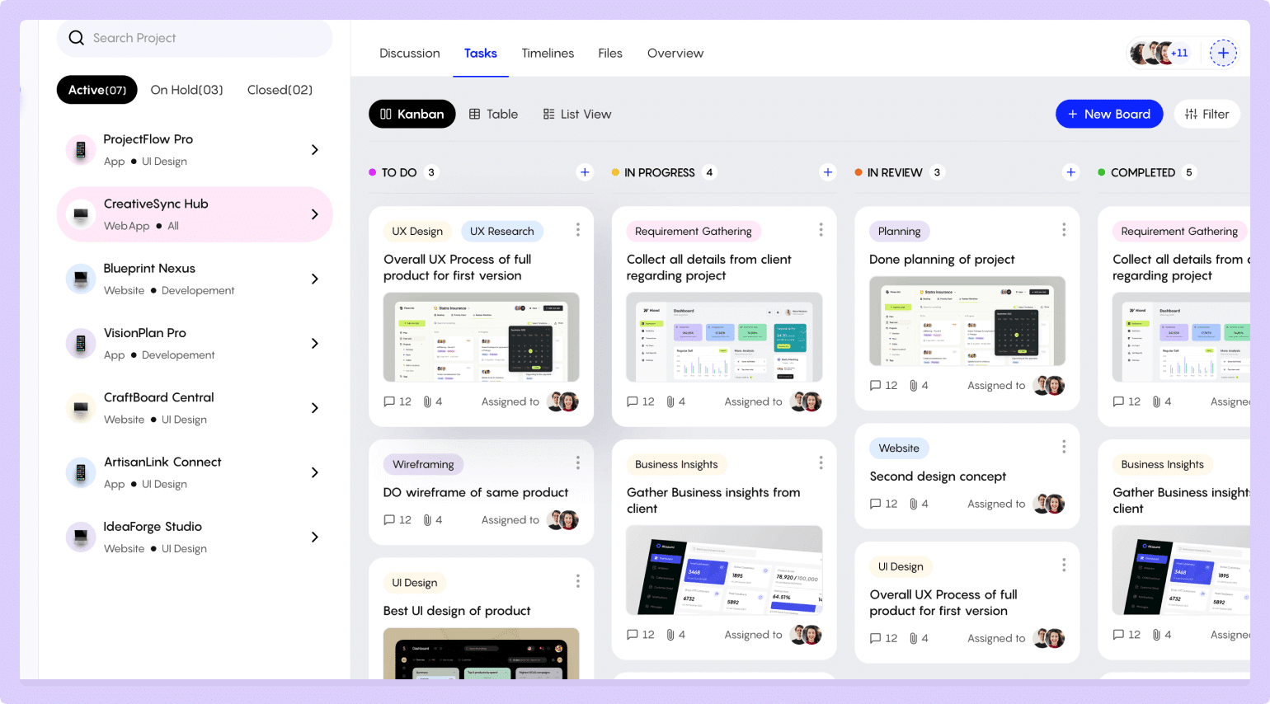
Task: Add a card to IN PROGRESS column
Action: pos(827,172)
